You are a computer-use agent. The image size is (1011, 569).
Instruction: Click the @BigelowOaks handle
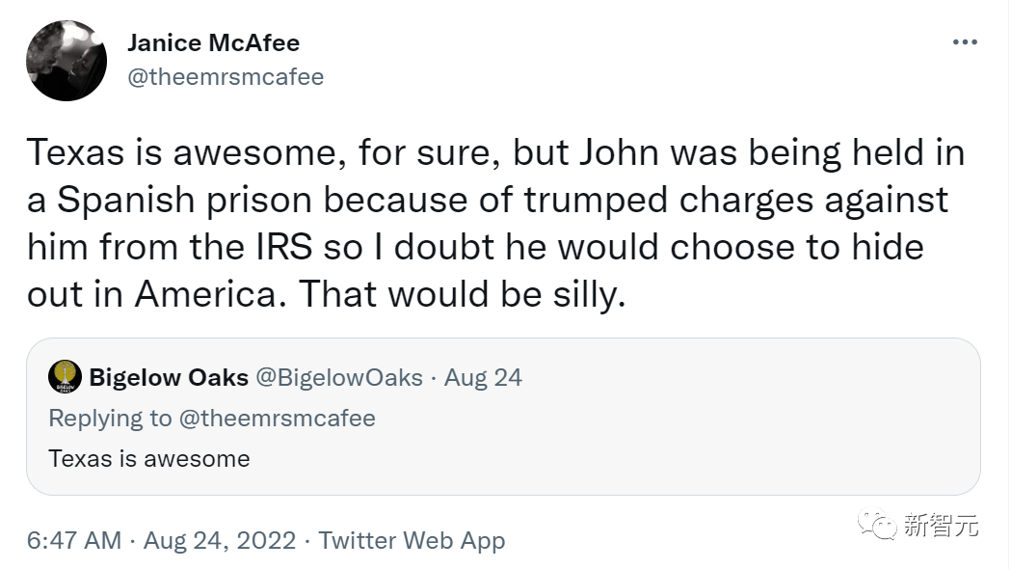[x=338, y=377]
